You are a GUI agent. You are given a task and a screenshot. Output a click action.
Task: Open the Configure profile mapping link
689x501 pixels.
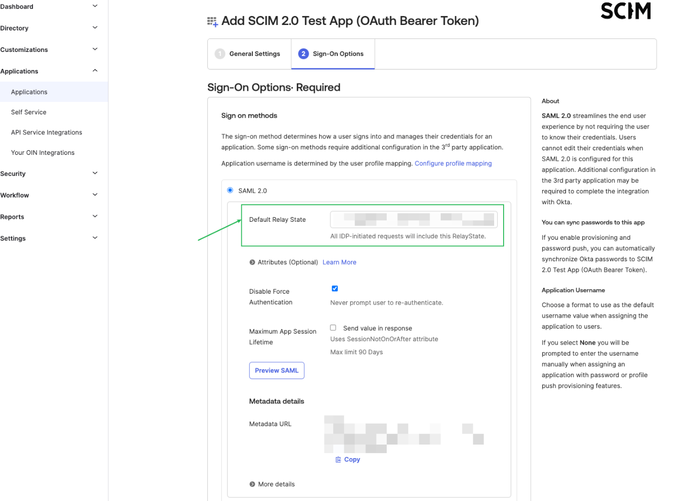coord(453,163)
